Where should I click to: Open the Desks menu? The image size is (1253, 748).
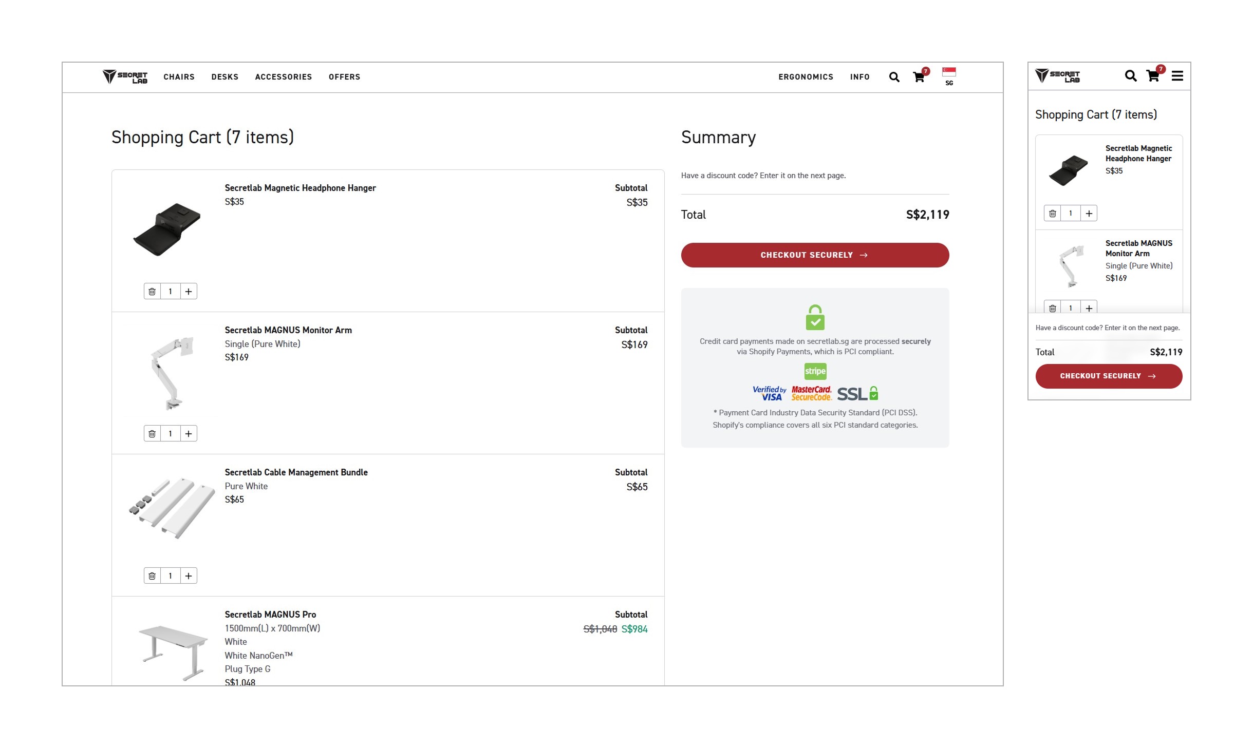tap(225, 77)
